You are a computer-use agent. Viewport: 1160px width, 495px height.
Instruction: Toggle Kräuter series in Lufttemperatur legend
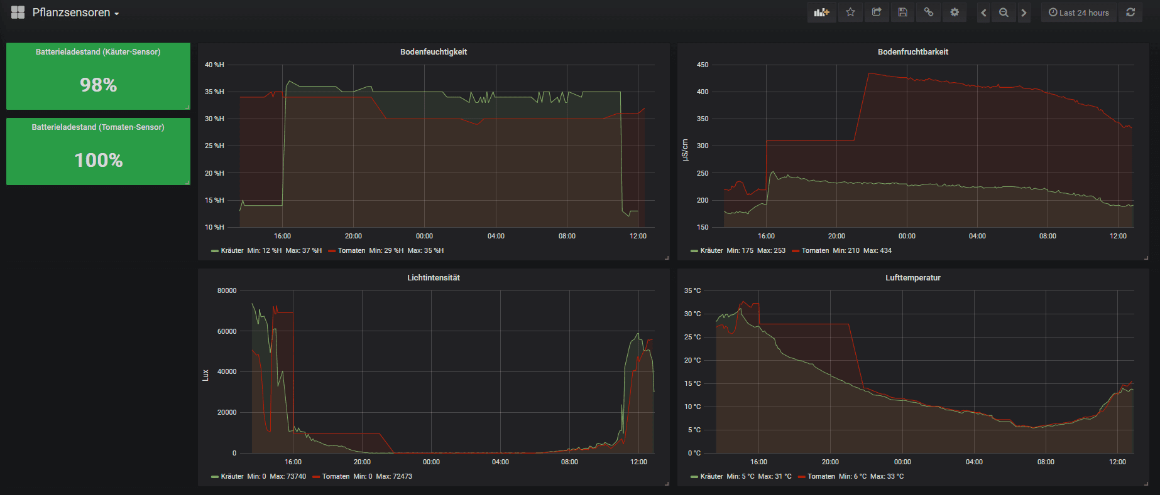pyautogui.click(x=712, y=477)
